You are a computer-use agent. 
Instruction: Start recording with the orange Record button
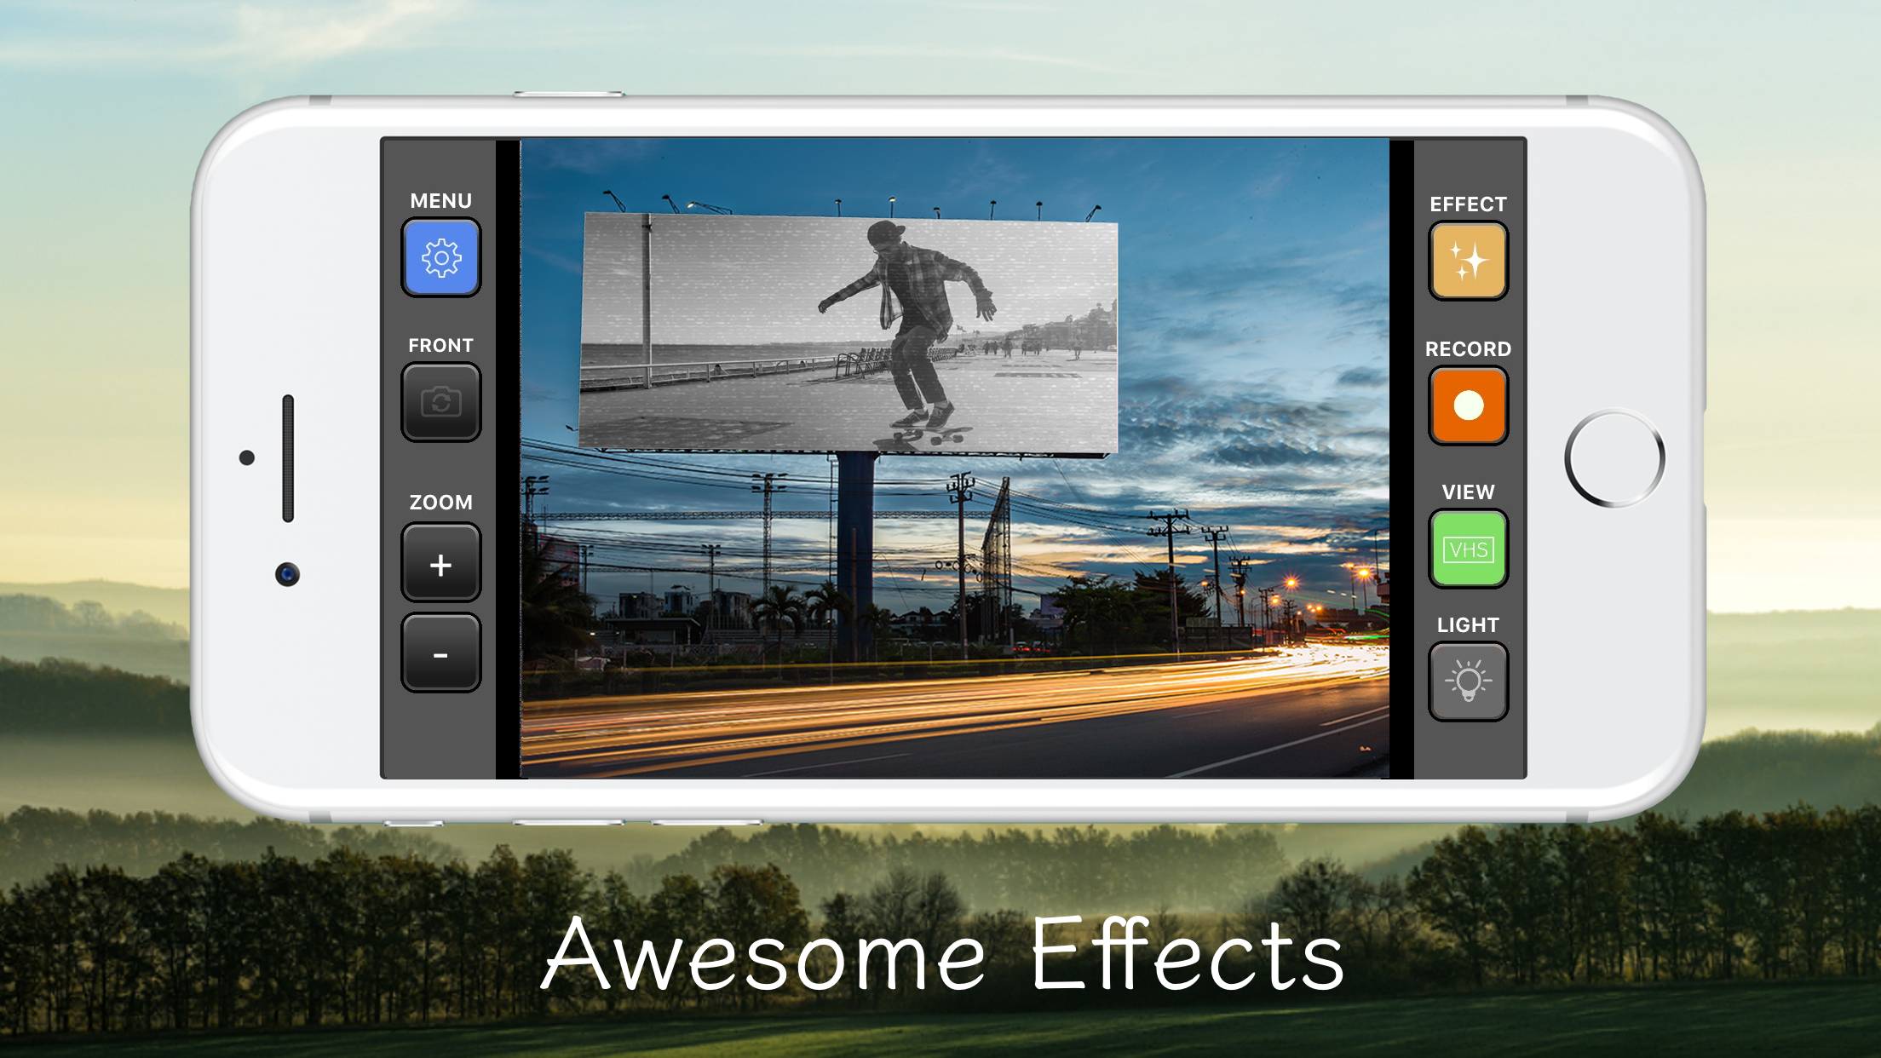pos(1468,405)
